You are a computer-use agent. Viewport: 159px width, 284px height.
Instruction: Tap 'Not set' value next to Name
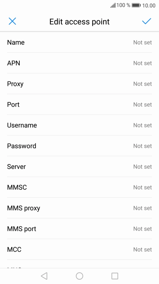point(143,42)
